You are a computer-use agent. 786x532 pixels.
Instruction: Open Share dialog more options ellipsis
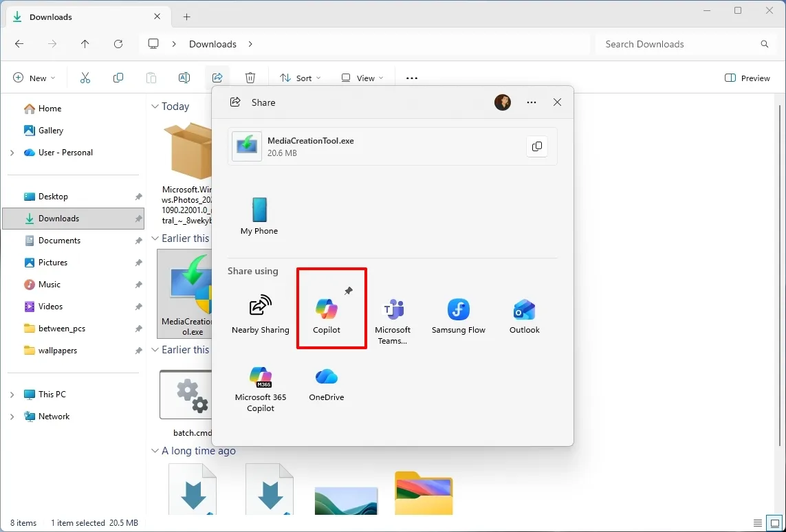point(532,102)
